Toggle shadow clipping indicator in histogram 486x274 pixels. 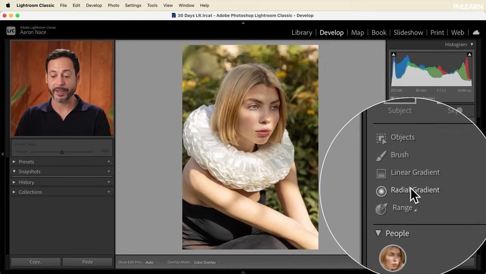tap(393, 54)
